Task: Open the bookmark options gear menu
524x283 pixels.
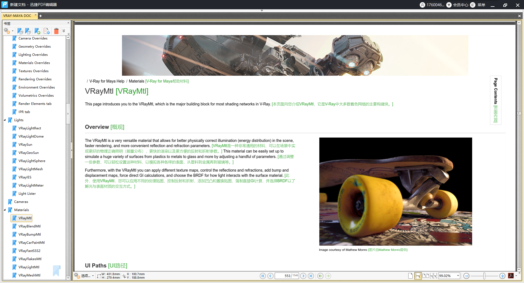Action: [x=8, y=31]
